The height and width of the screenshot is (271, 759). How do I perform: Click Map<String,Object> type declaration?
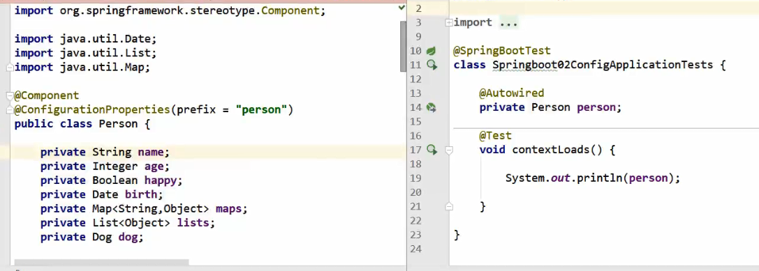click(x=151, y=209)
